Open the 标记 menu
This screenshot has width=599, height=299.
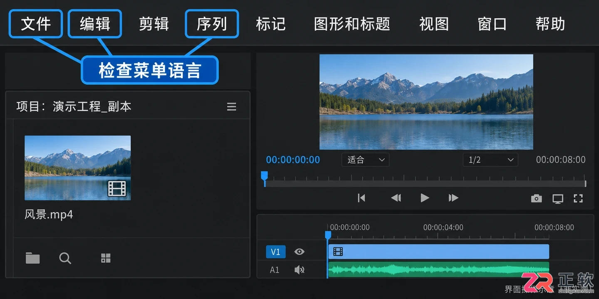coord(271,24)
